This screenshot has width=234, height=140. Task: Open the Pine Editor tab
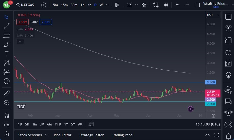pyautogui.click(x=62, y=135)
